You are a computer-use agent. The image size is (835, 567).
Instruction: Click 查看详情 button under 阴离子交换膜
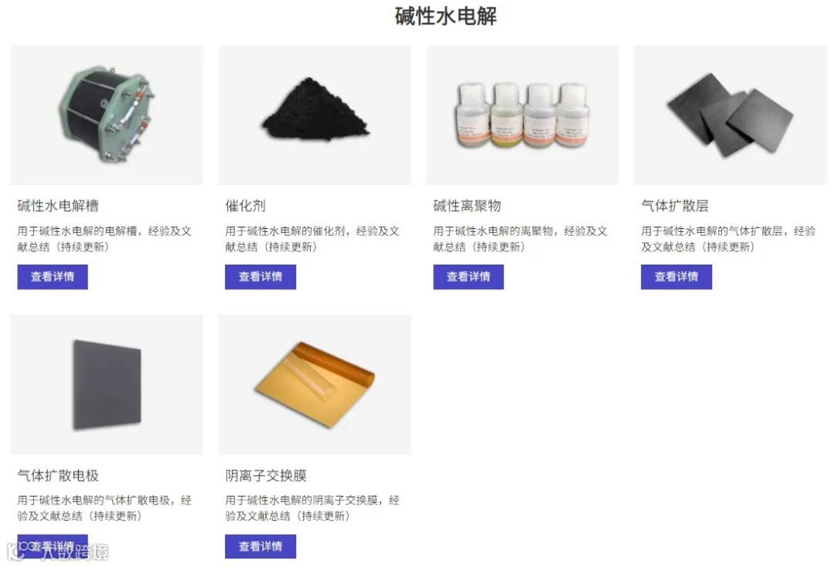pyautogui.click(x=261, y=546)
